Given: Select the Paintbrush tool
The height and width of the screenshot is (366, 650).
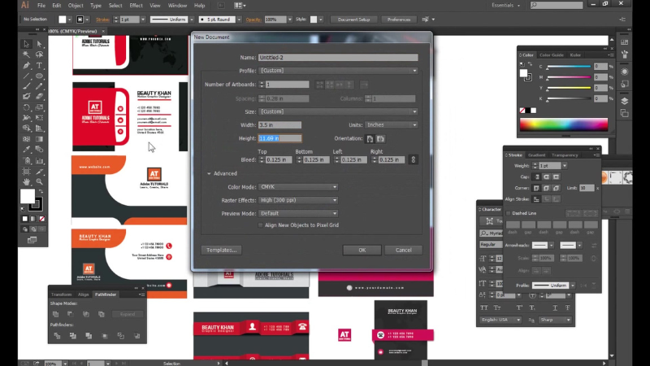Looking at the screenshot, I should click(x=27, y=86).
